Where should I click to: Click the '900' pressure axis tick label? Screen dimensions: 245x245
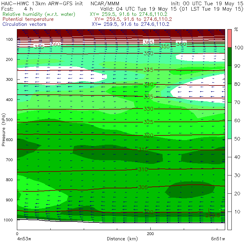[9, 200]
